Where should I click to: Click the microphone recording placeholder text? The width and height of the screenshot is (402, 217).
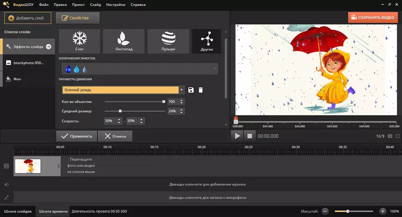[x=207, y=198]
